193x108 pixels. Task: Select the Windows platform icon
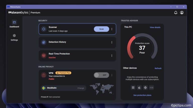pyautogui.click(x=133, y=87)
